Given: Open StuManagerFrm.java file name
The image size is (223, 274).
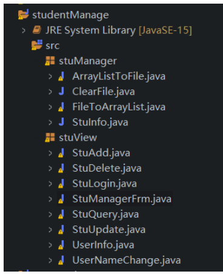Looking at the screenshot, I should pyautogui.click(x=122, y=199).
